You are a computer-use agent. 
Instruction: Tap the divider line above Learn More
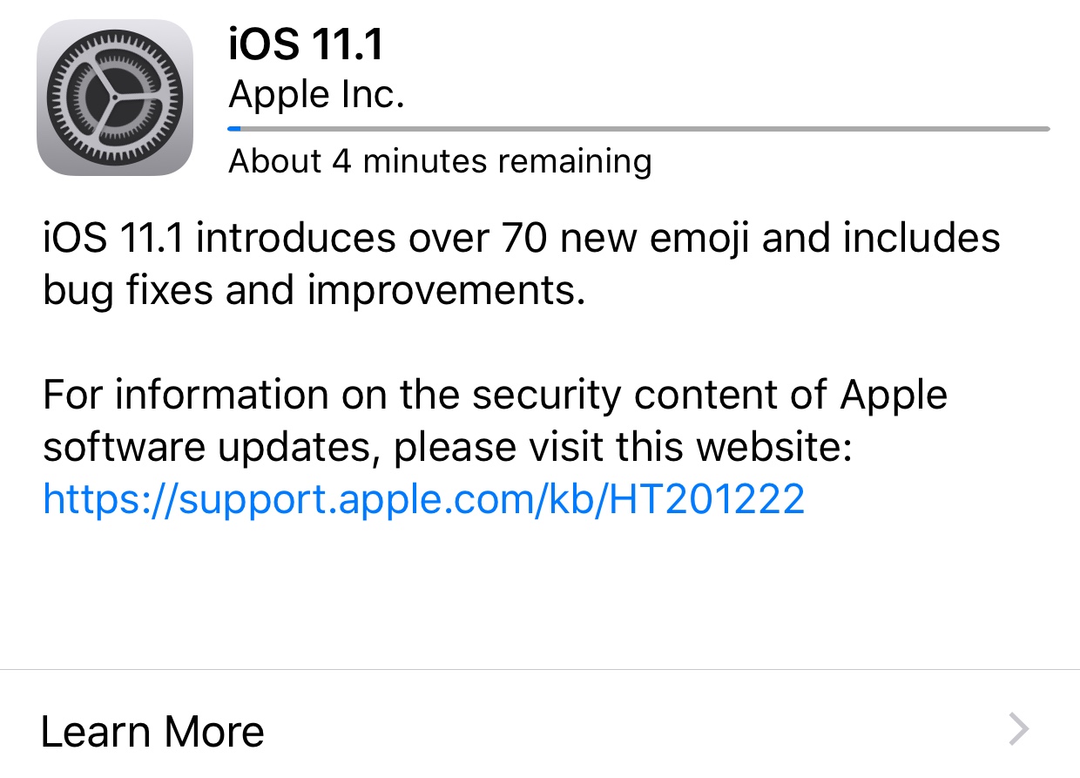point(540,669)
